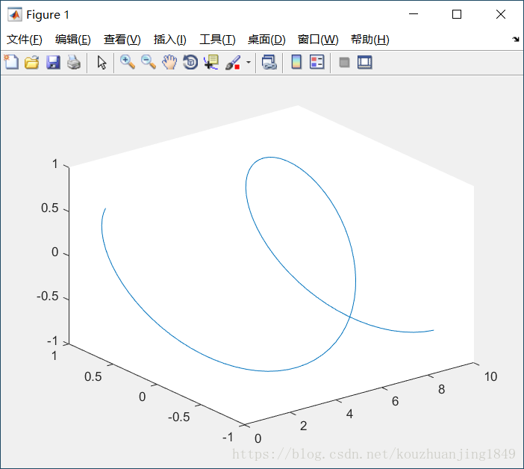Open the 窗口(W) menu

pyautogui.click(x=318, y=40)
